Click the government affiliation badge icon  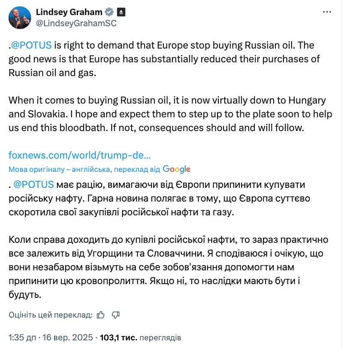[x=121, y=12]
